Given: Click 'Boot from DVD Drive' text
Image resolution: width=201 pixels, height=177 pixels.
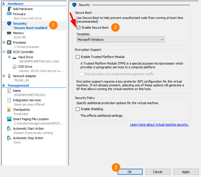Looking at the screenshot, I should point(28,18).
